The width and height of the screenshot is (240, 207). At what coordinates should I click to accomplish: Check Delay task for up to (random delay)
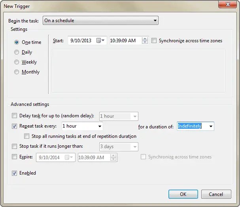(x=14, y=116)
